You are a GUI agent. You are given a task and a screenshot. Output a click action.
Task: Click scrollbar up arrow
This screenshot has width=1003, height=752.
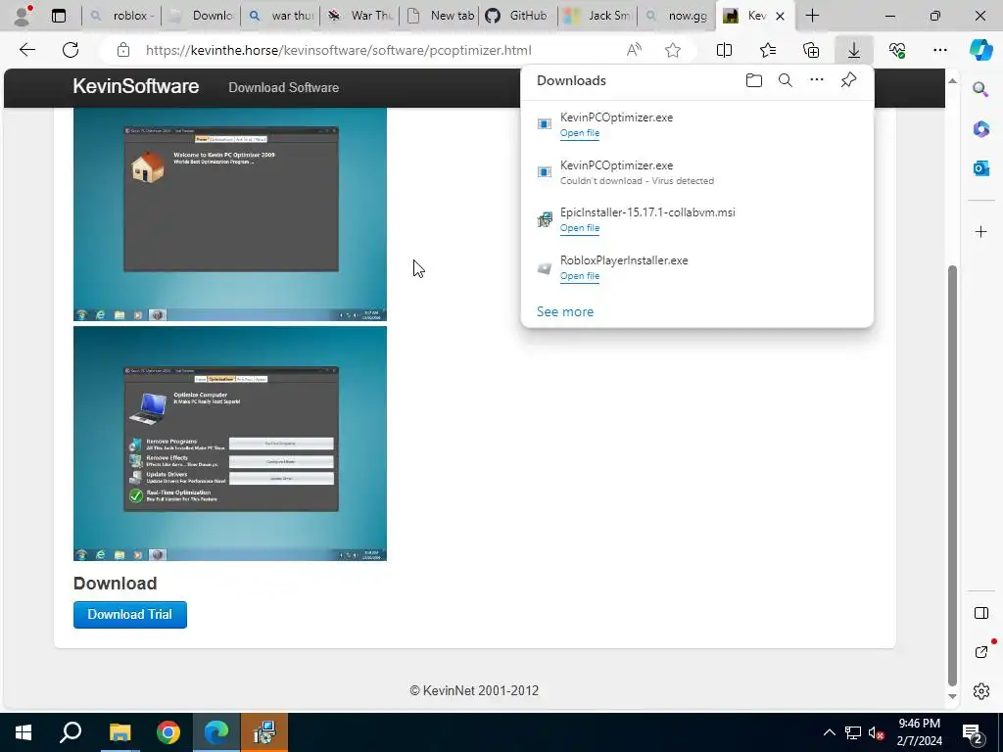pyautogui.click(x=952, y=80)
